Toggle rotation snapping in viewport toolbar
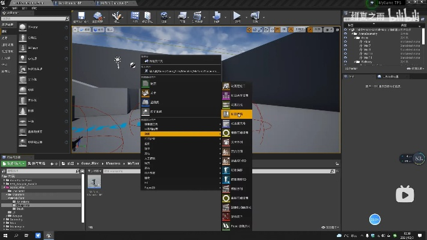The height and width of the screenshot is (240, 427). point(291,29)
